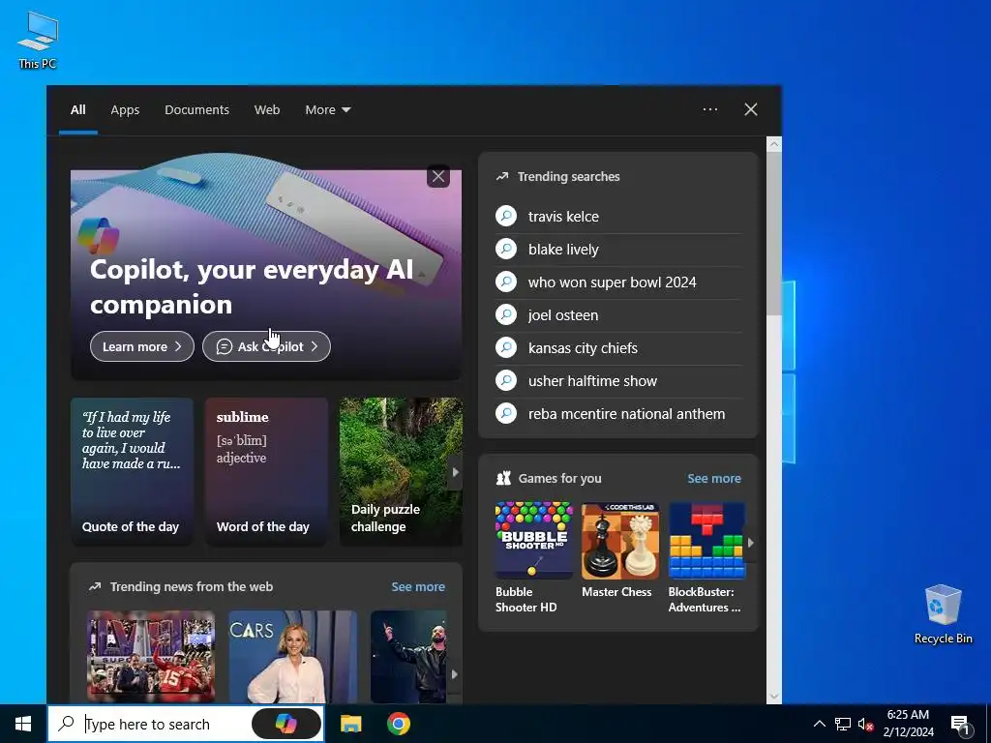Show hidden system tray icons
Image resolution: width=991 pixels, height=743 pixels.
coord(819,724)
